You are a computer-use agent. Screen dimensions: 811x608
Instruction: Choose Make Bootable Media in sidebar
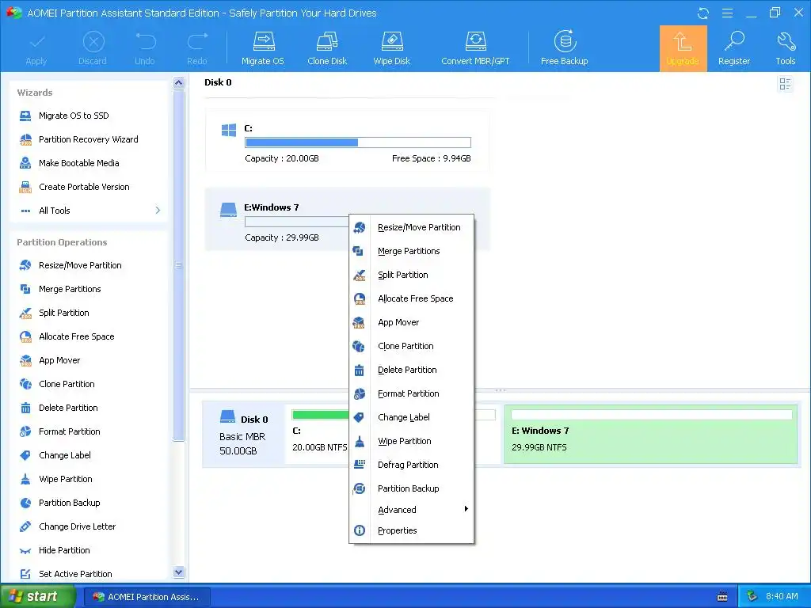tap(79, 163)
